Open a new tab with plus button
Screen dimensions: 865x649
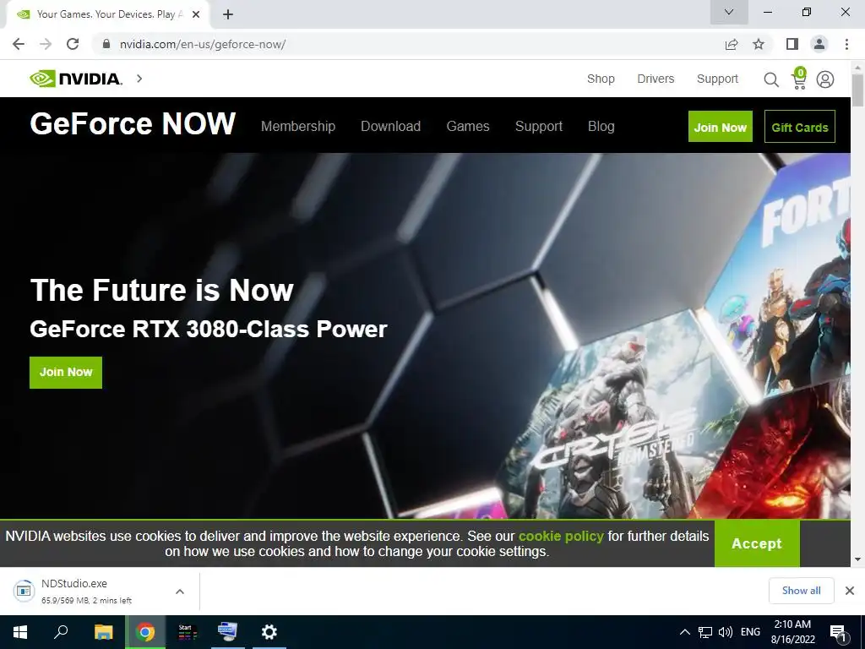click(228, 14)
